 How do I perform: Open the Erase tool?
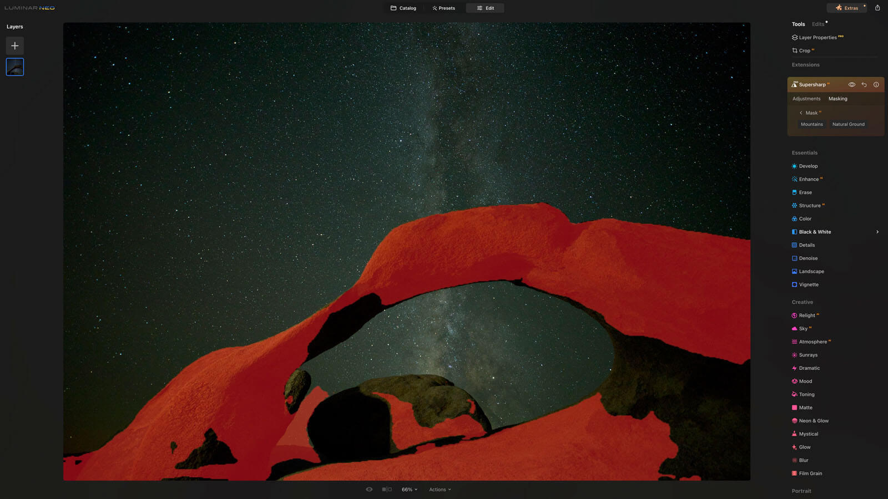pyautogui.click(x=805, y=192)
